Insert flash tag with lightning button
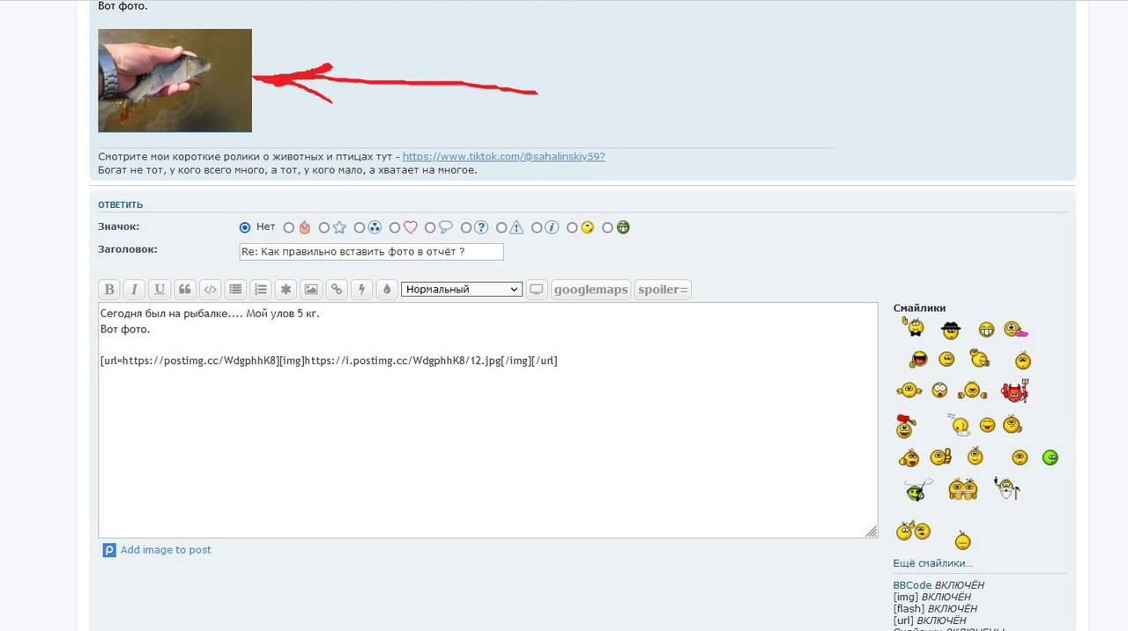The height and width of the screenshot is (631, 1128). click(361, 289)
